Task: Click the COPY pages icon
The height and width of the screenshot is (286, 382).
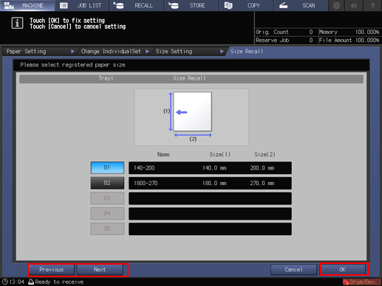Action: [228, 5]
